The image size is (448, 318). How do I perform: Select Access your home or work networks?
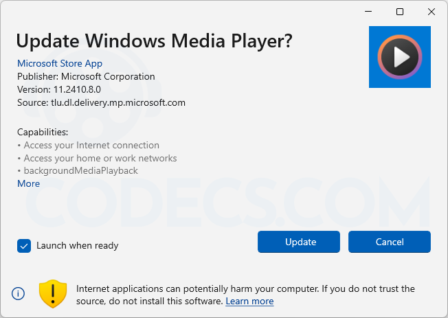(100, 158)
